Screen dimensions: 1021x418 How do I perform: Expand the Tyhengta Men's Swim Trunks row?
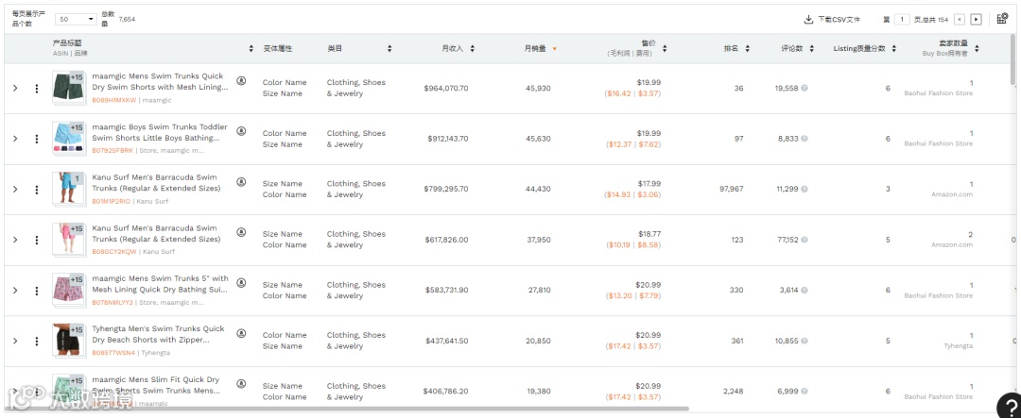(15, 341)
